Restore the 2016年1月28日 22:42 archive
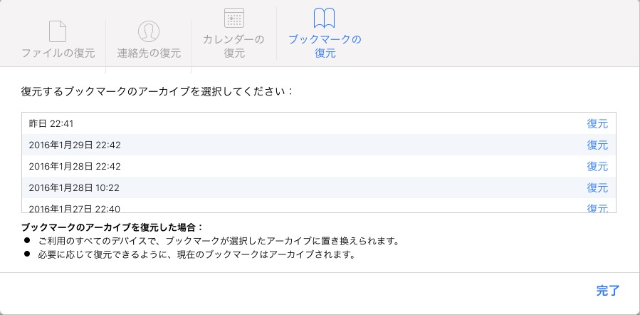 pos(597,166)
